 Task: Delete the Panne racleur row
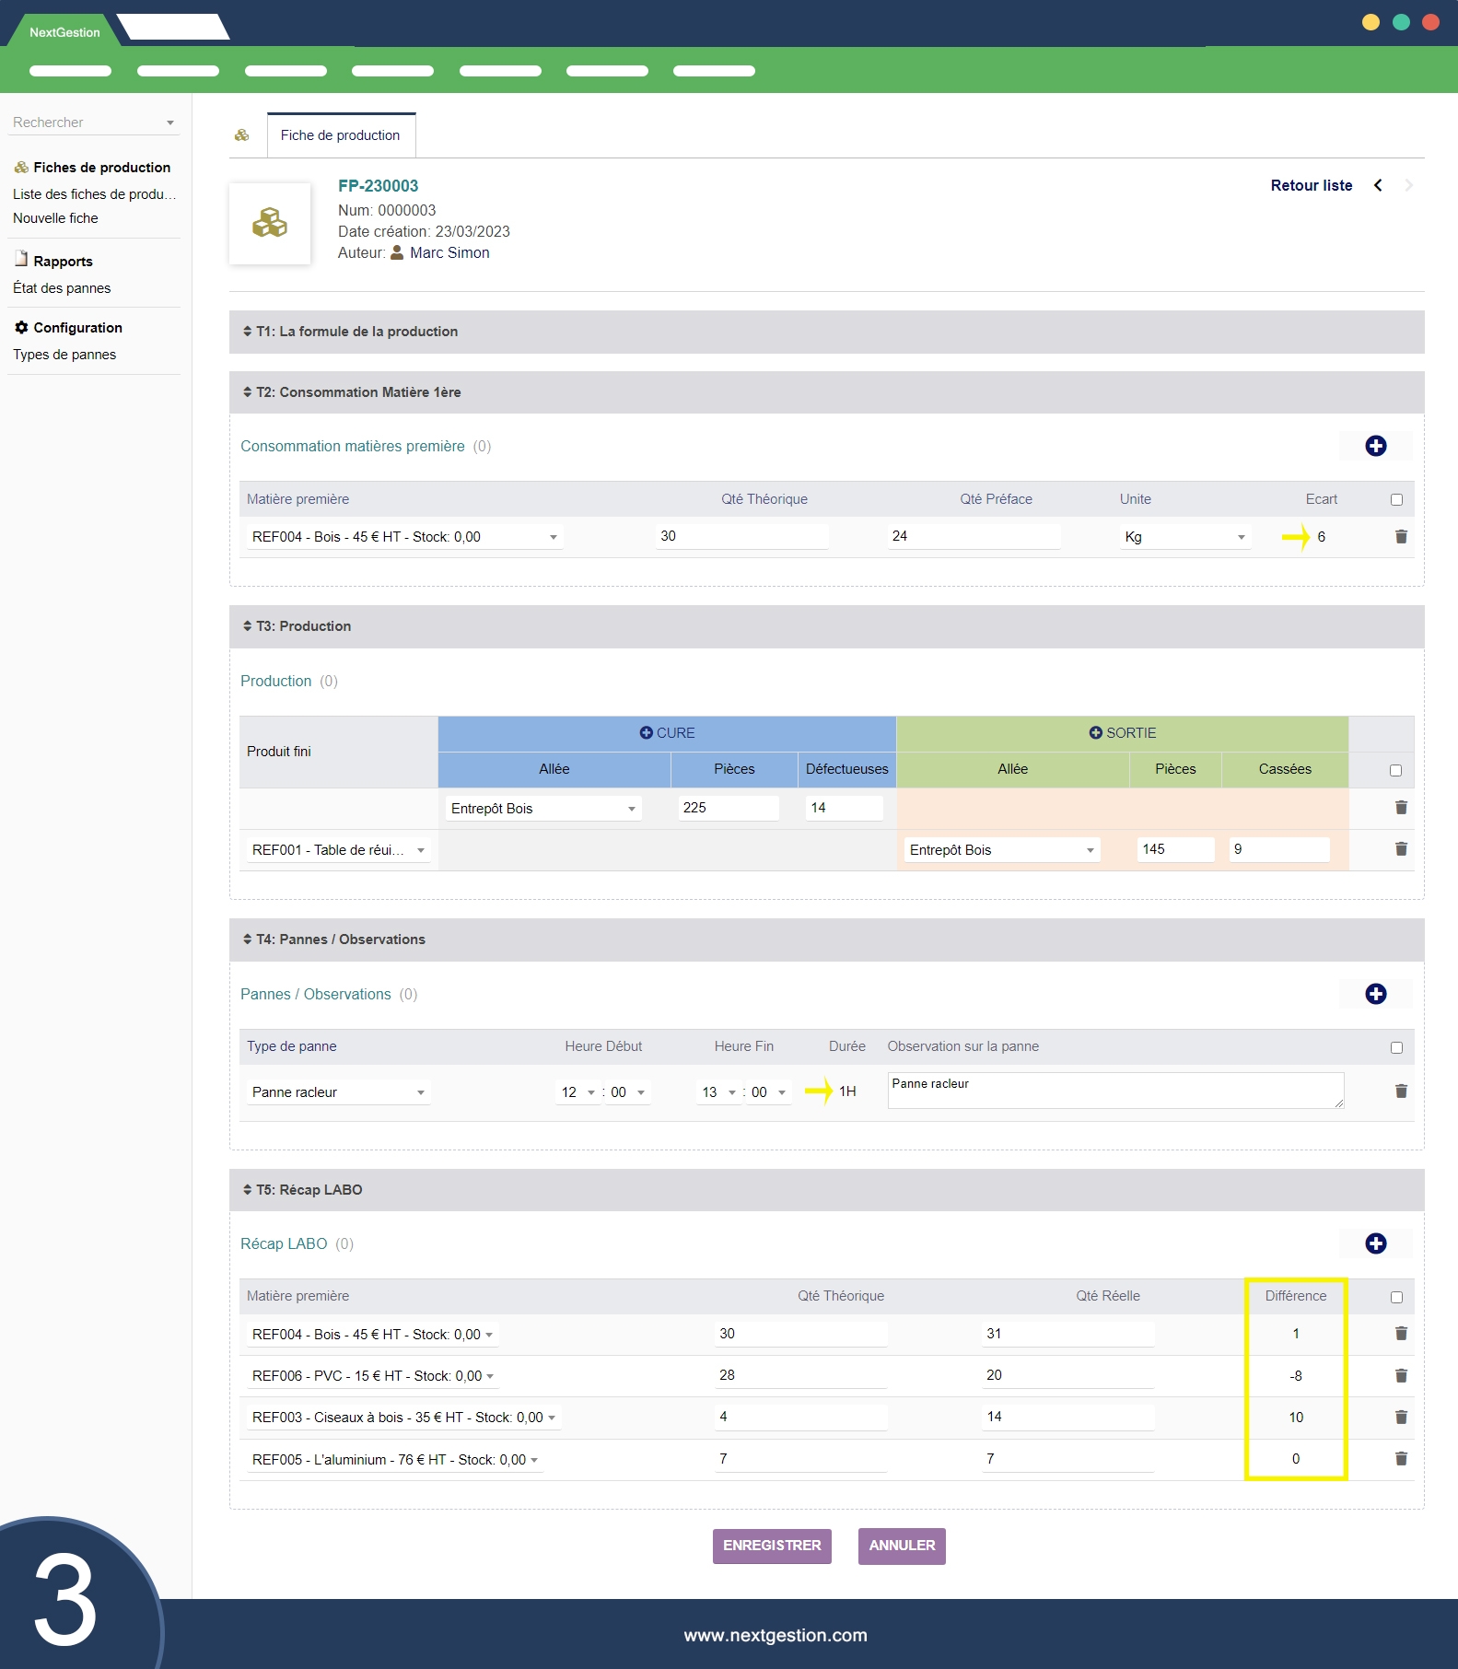click(1401, 1091)
